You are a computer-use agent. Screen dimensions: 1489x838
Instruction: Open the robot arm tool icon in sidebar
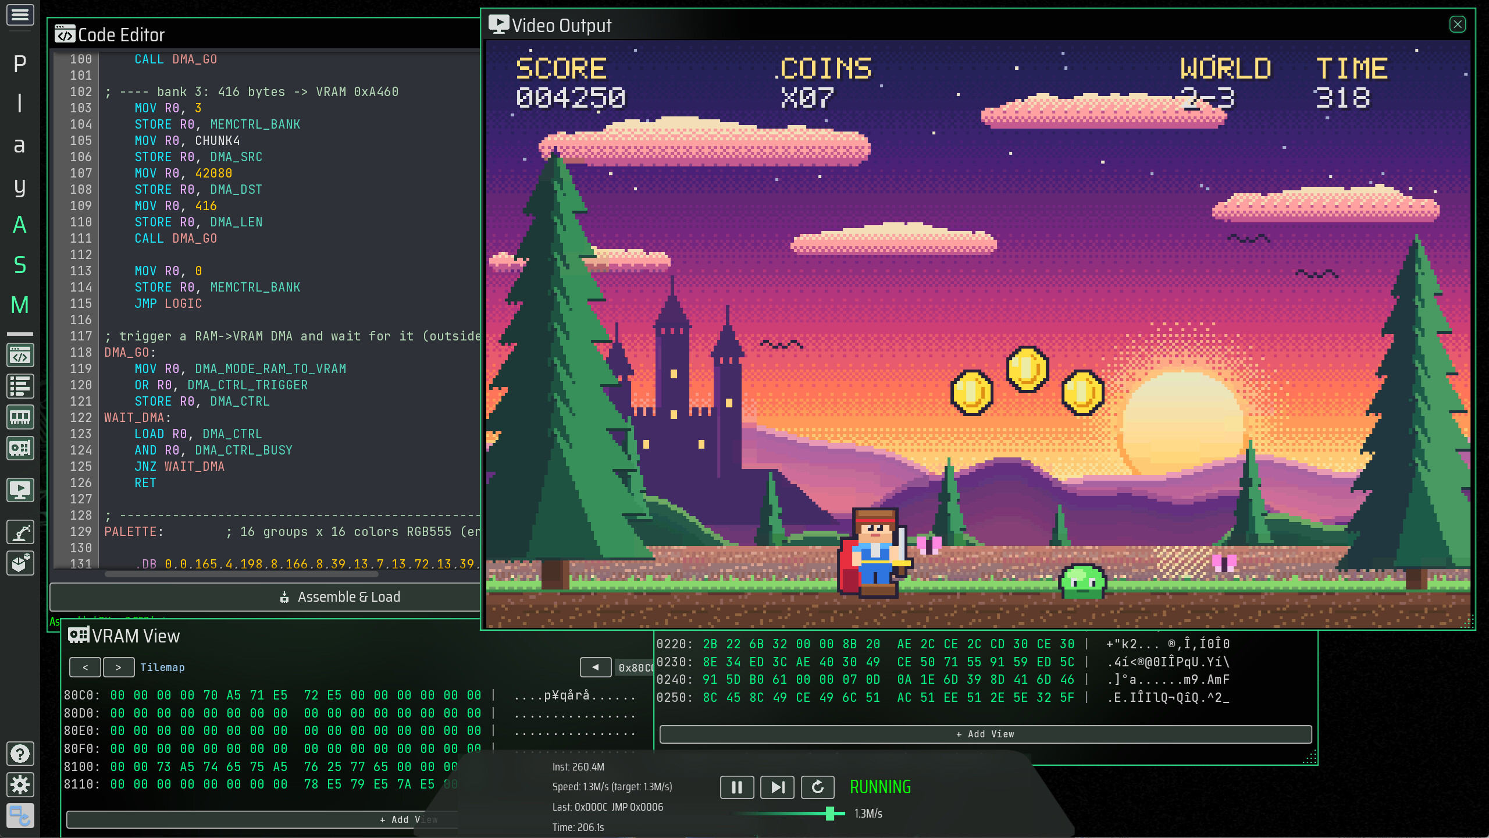(x=20, y=532)
